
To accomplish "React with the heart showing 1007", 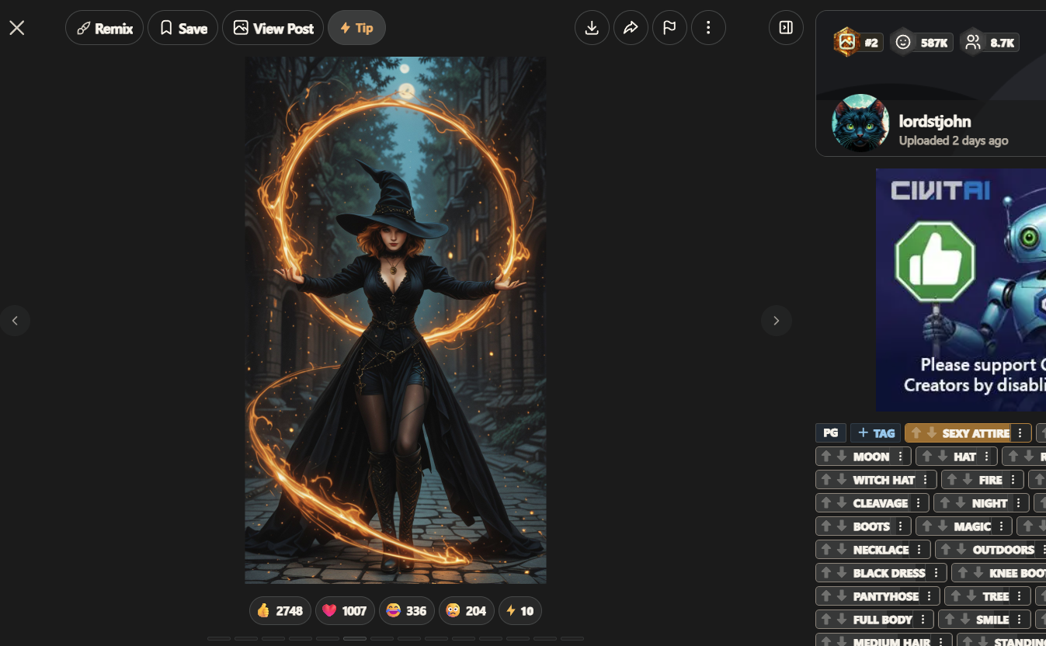I will (x=345, y=611).
